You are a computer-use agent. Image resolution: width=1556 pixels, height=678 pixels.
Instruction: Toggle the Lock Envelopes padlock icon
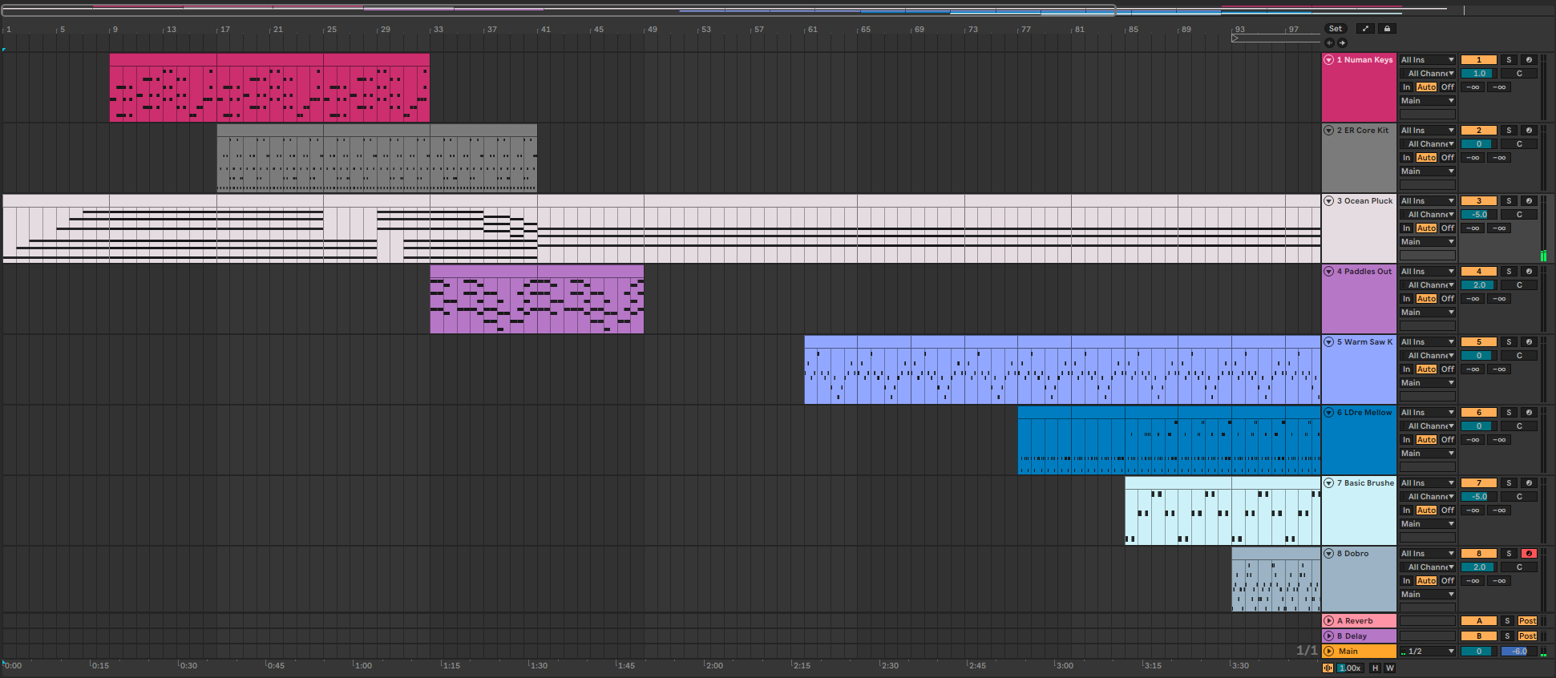(x=1387, y=29)
